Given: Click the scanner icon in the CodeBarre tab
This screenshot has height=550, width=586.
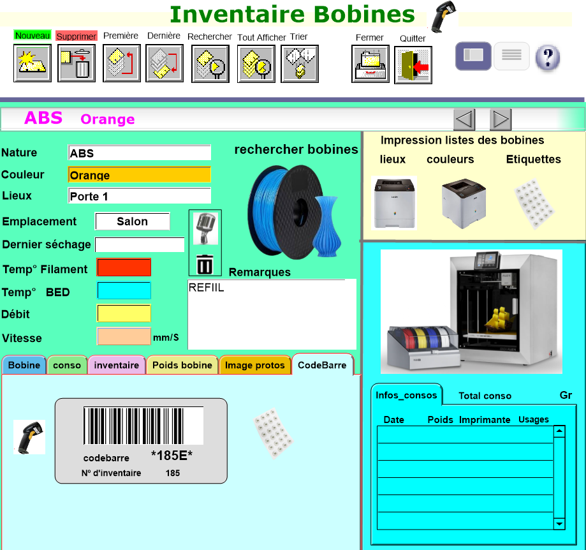Looking at the screenshot, I should click(x=29, y=436).
